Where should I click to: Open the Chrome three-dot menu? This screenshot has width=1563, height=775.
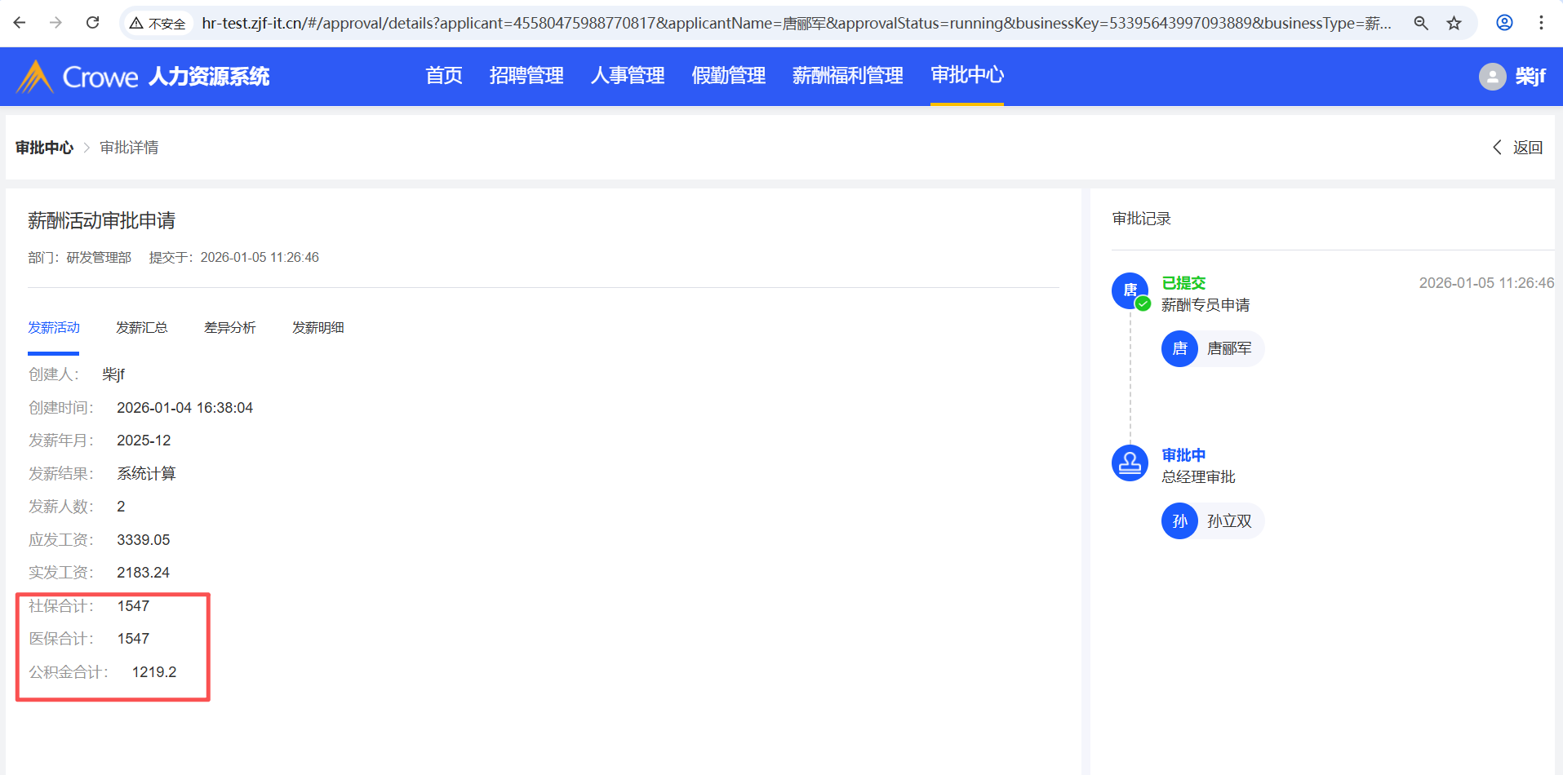click(1541, 23)
